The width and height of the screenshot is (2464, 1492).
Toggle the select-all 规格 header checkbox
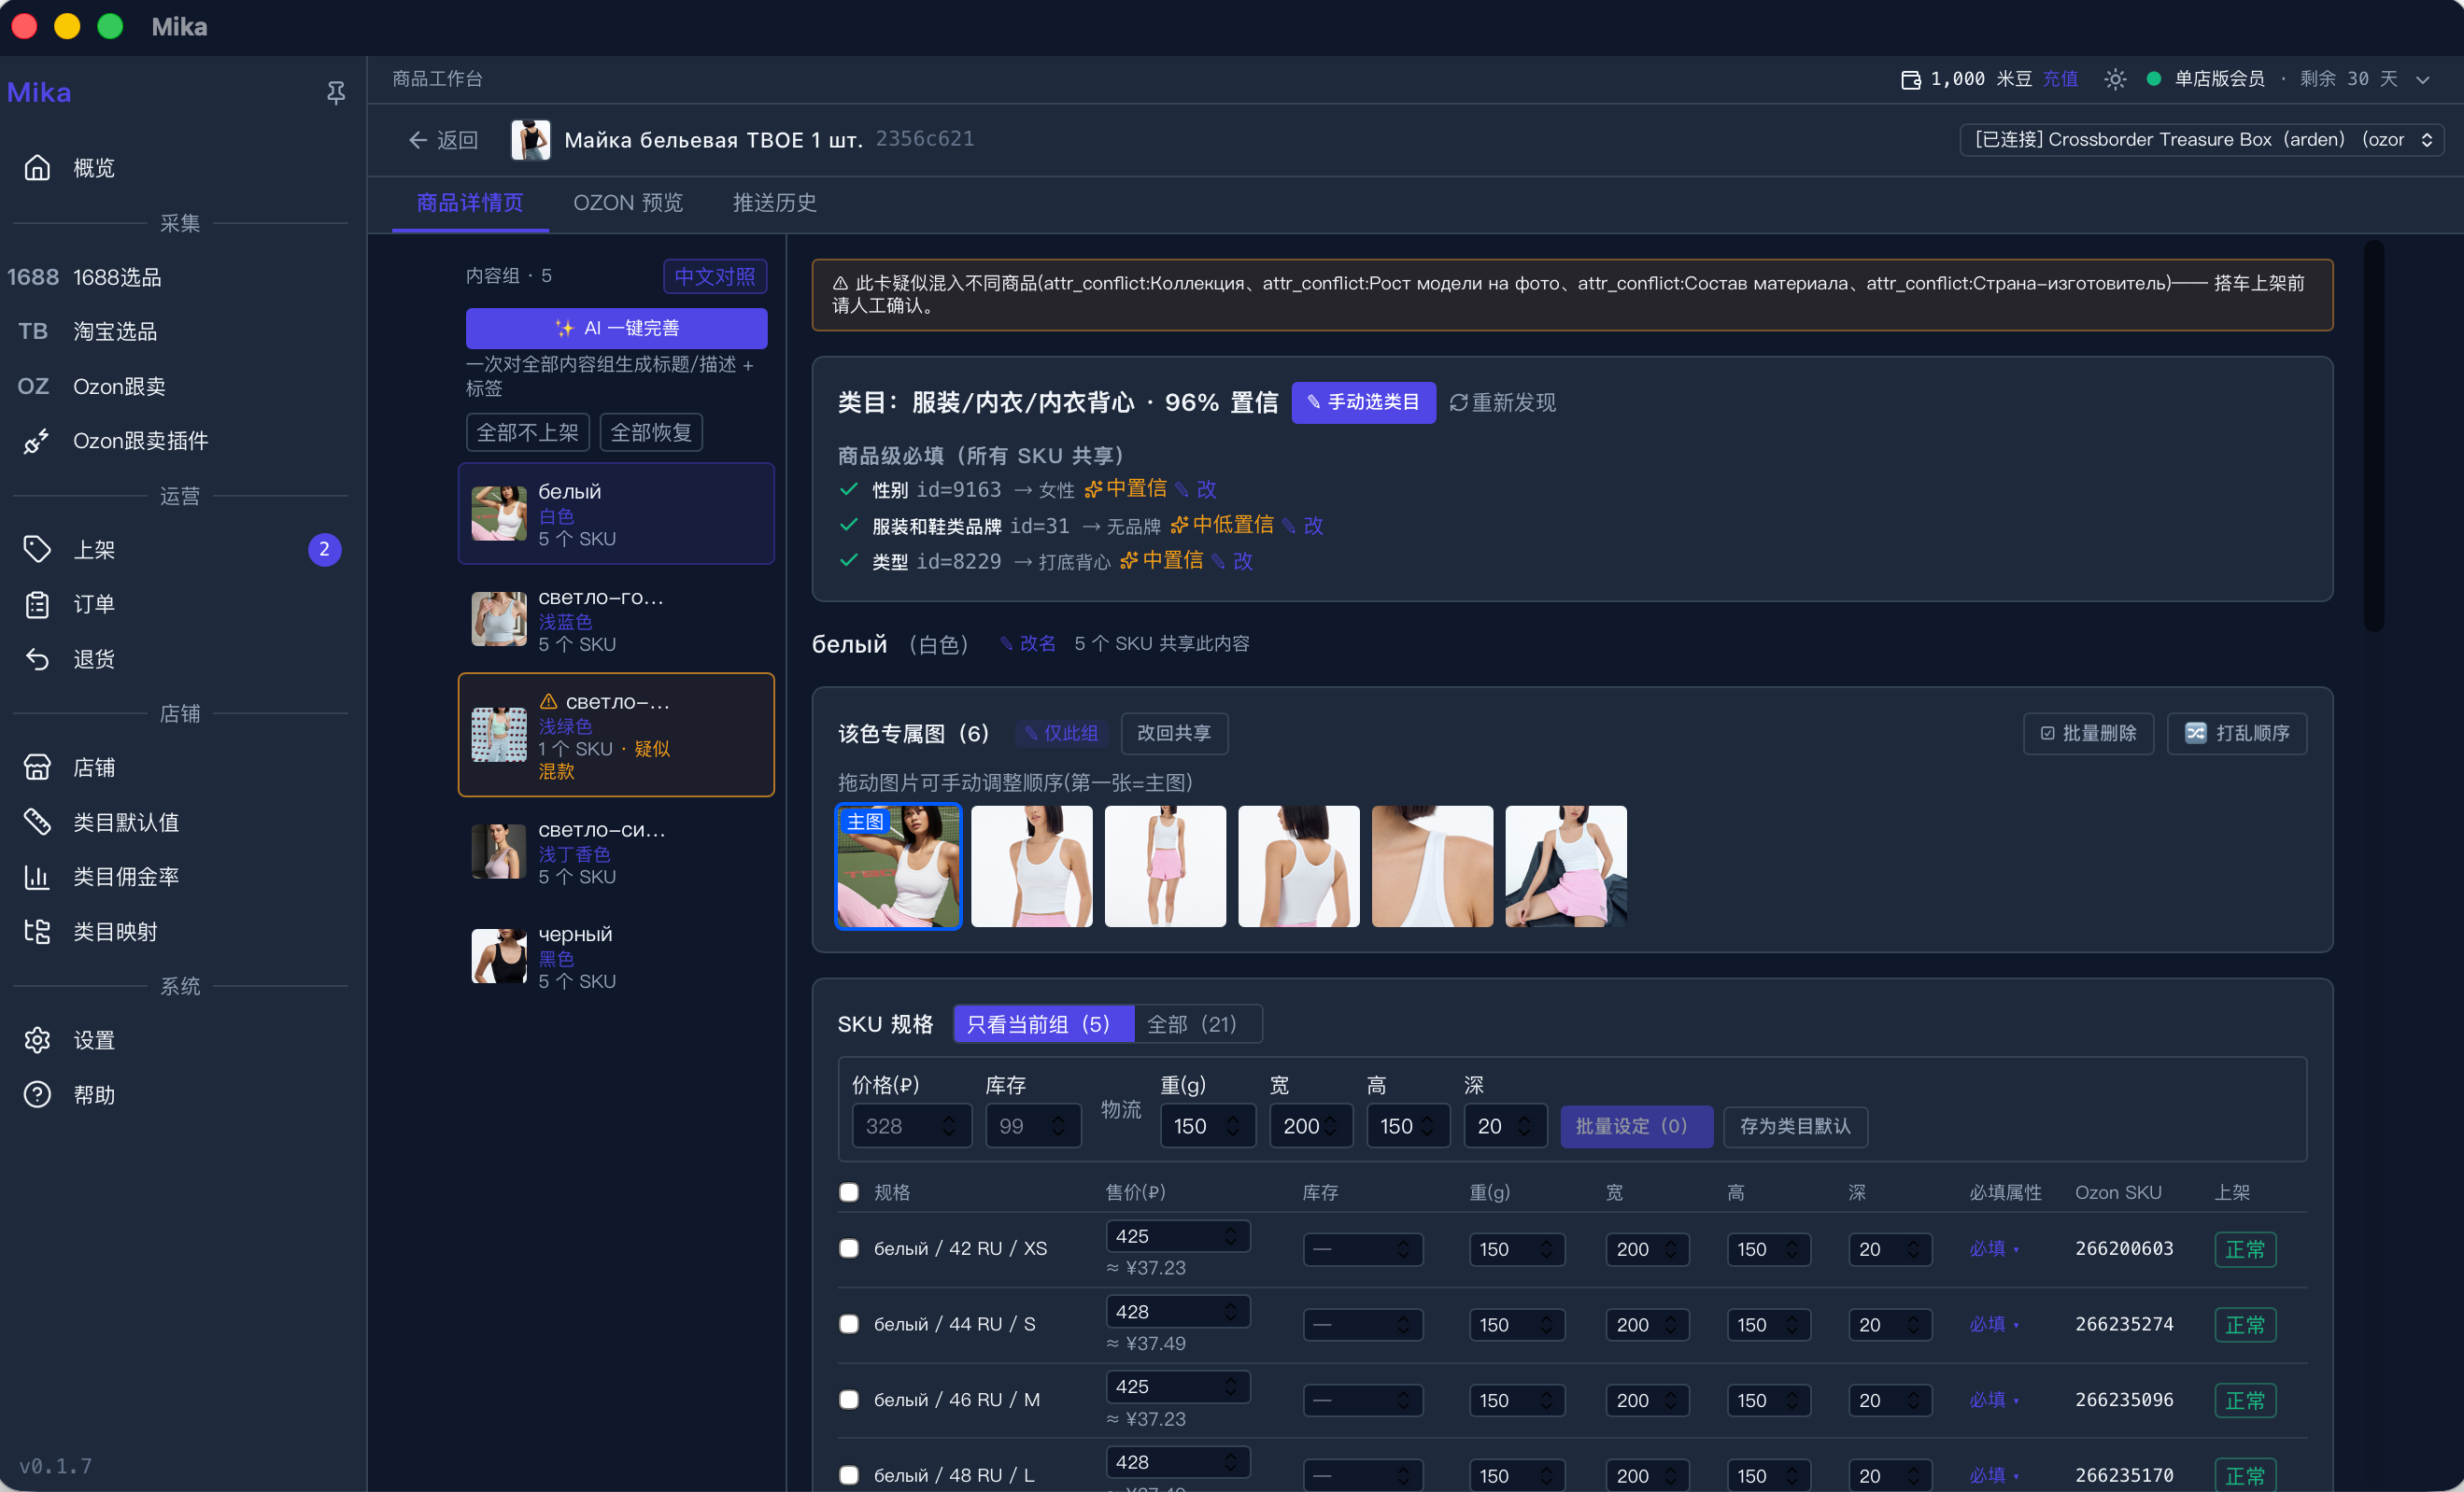click(849, 1192)
